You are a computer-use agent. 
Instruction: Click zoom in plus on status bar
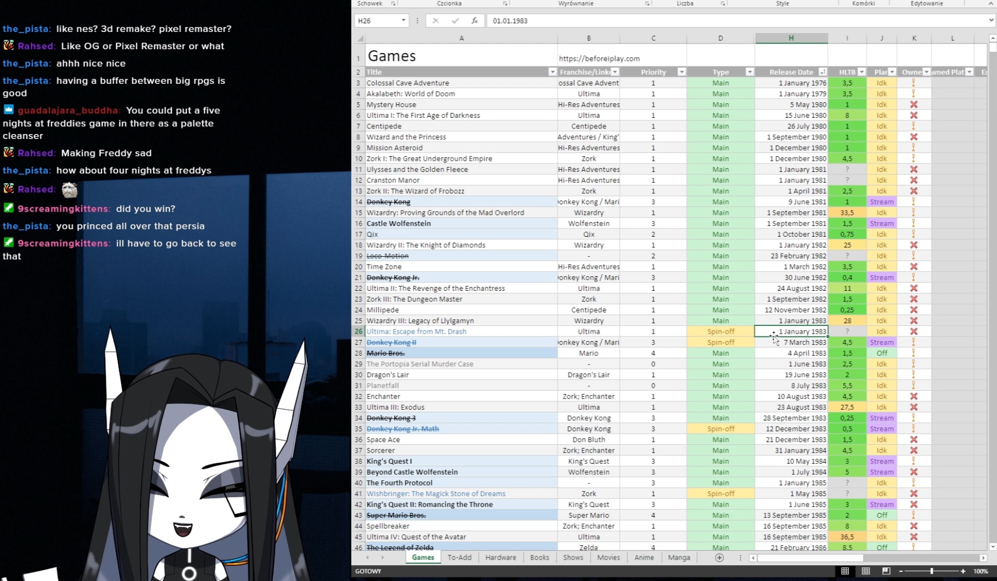pyautogui.click(x=963, y=571)
